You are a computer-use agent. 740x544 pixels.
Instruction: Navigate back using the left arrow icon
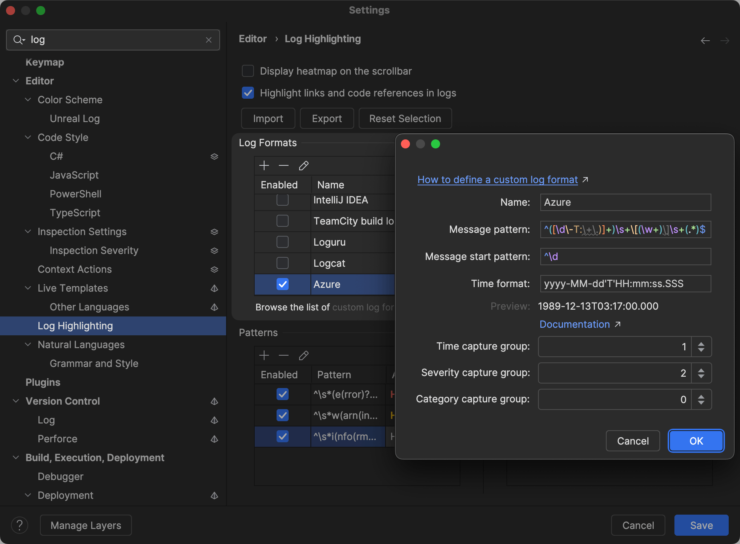pyautogui.click(x=705, y=40)
